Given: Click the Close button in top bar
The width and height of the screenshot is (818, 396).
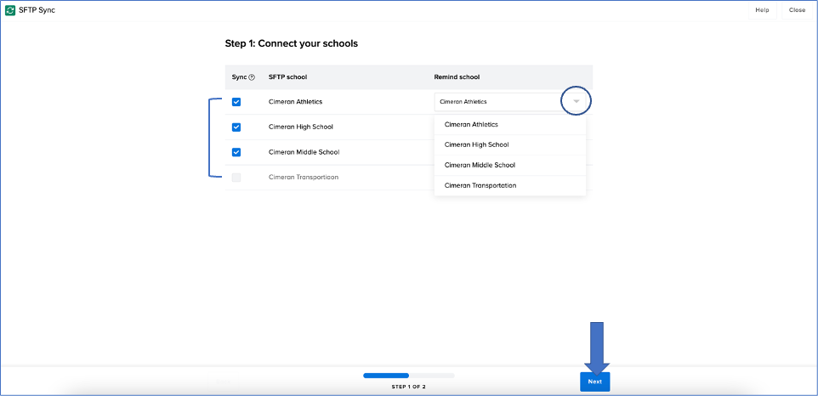Looking at the screenshot, I should (x=797, y=10).
